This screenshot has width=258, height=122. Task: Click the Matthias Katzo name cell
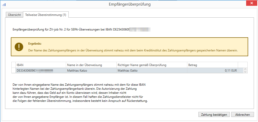tap(91, 71)
